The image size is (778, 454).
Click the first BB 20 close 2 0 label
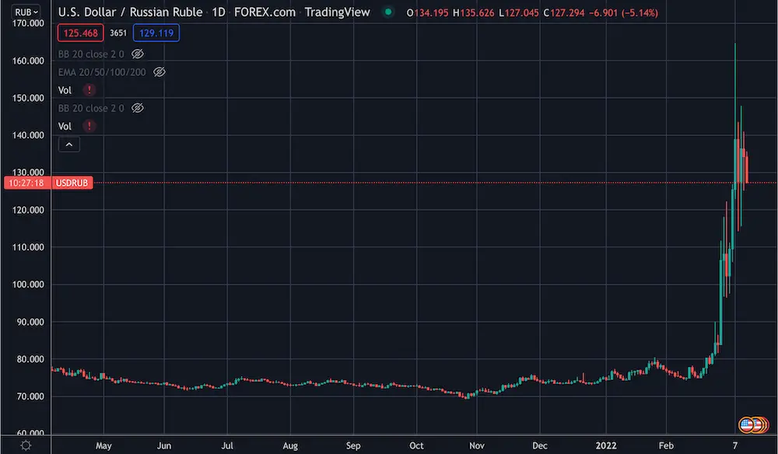pos(91,54)
